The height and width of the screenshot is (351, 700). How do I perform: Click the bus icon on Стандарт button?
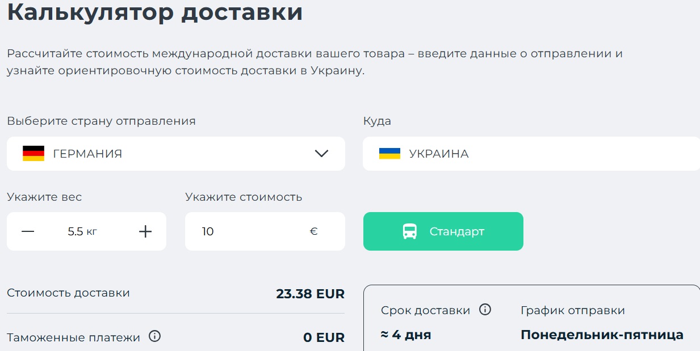point(410,231)
